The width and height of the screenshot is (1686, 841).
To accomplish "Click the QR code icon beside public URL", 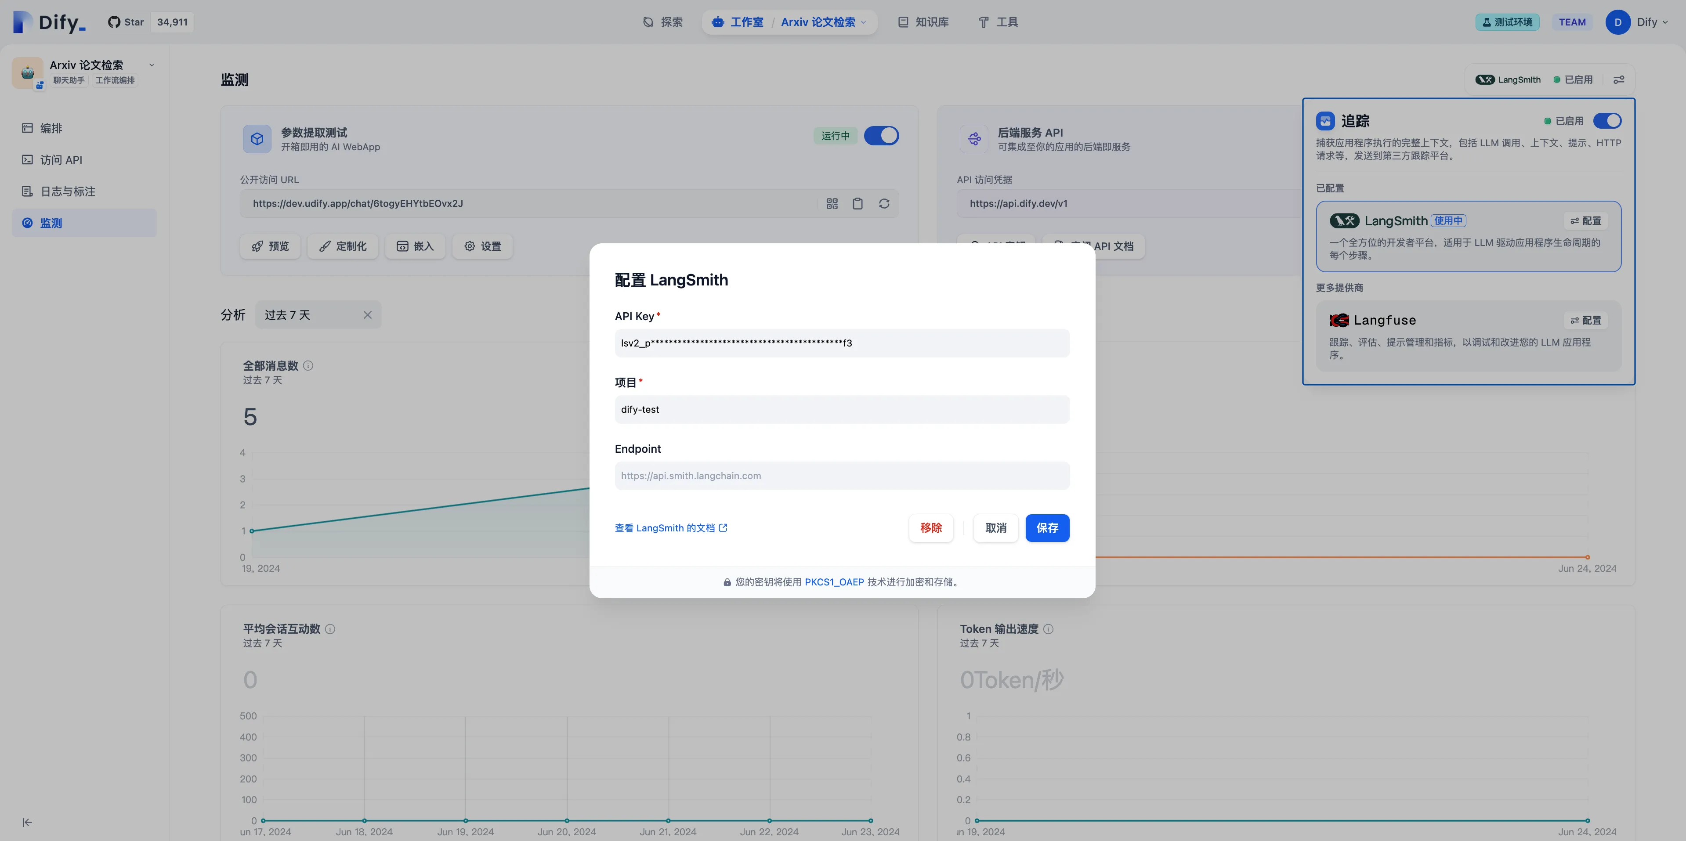I will pos(832,203).
